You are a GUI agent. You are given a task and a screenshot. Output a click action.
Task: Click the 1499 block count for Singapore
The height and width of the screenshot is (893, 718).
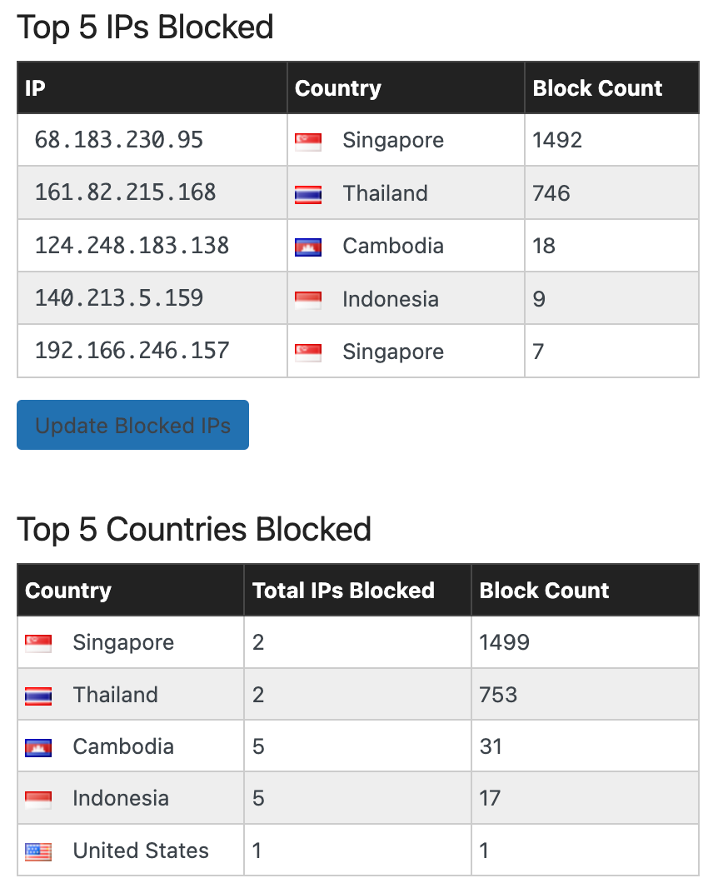click(505, 642)
